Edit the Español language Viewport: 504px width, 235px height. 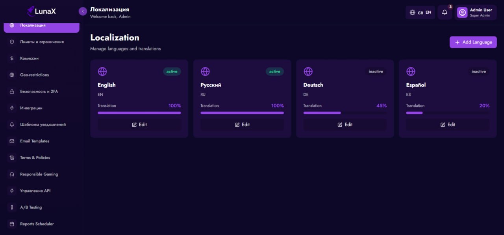tap(448, 124)
